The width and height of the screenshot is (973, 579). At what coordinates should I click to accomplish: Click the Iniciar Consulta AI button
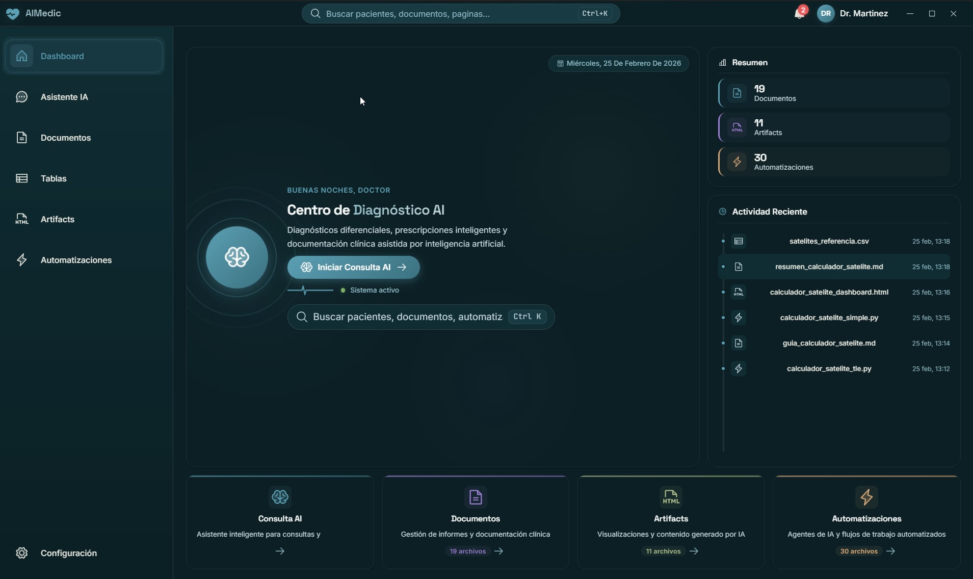point(354,267)
